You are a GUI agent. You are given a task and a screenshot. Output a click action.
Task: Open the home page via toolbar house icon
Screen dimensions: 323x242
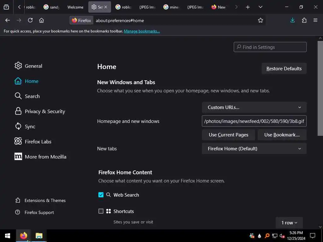pyautogui.click(x=41, y=20)
